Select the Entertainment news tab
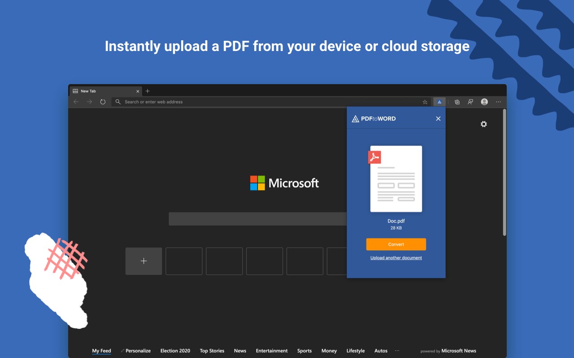Viewport: 574px width, 358px height. coord(272,351)
